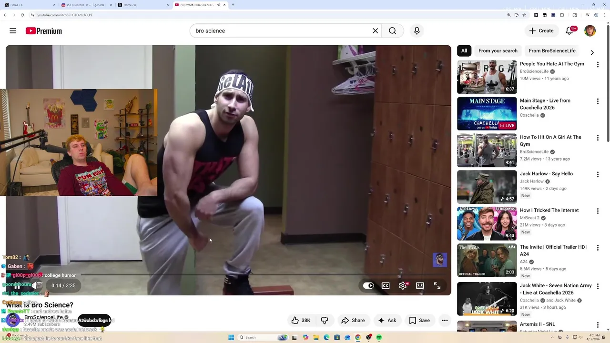The image size is (610, 343).
Task: Open Spotify from taskbar
Action: [x=379, y=337]
